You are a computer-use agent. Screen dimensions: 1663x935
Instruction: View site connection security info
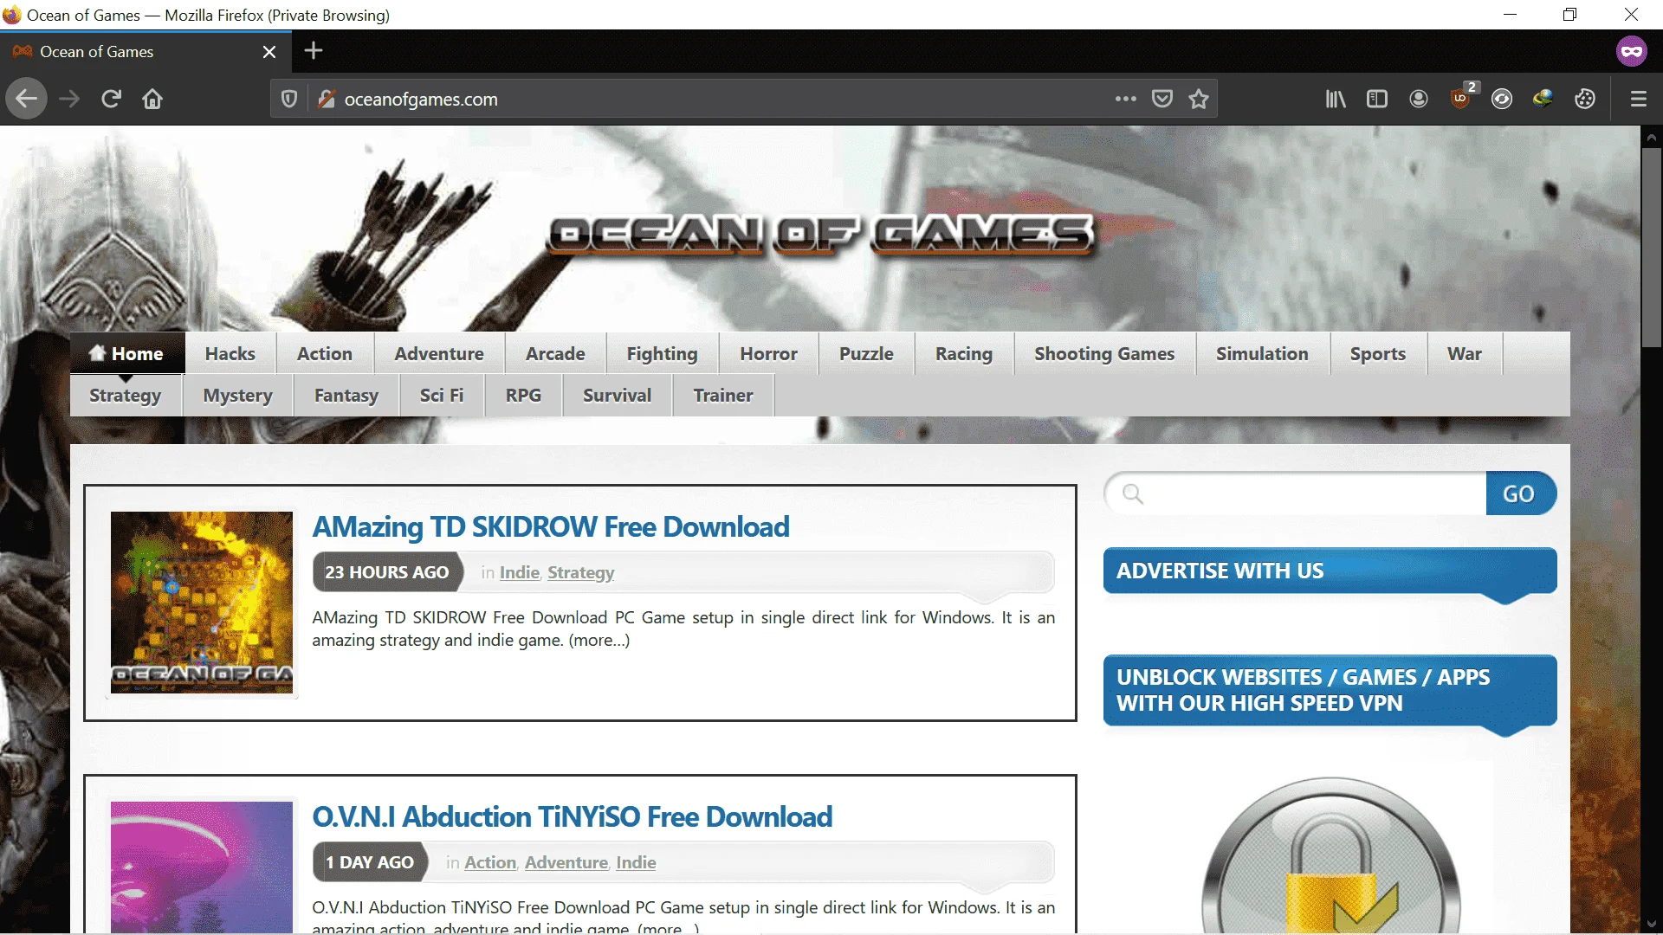coord(326,99)
